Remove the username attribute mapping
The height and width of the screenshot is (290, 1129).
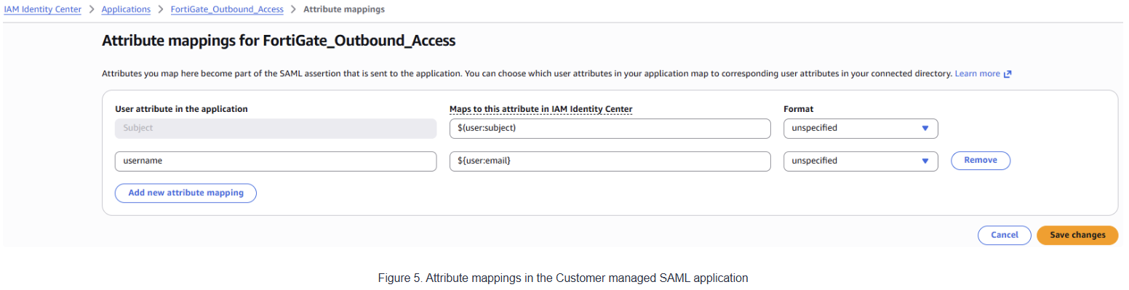pos(981,161)
